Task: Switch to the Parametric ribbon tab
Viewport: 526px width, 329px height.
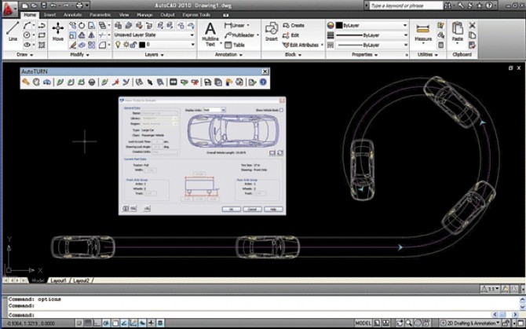Action: pyautogui.click(x=100, y=15)
